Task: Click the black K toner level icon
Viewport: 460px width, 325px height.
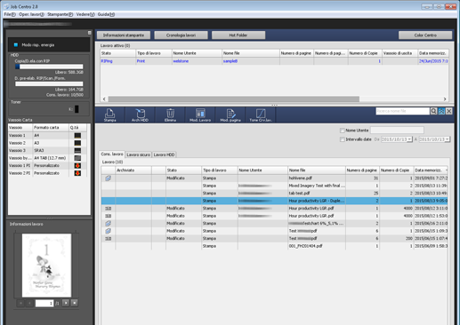Action: [x=77, y=109]
